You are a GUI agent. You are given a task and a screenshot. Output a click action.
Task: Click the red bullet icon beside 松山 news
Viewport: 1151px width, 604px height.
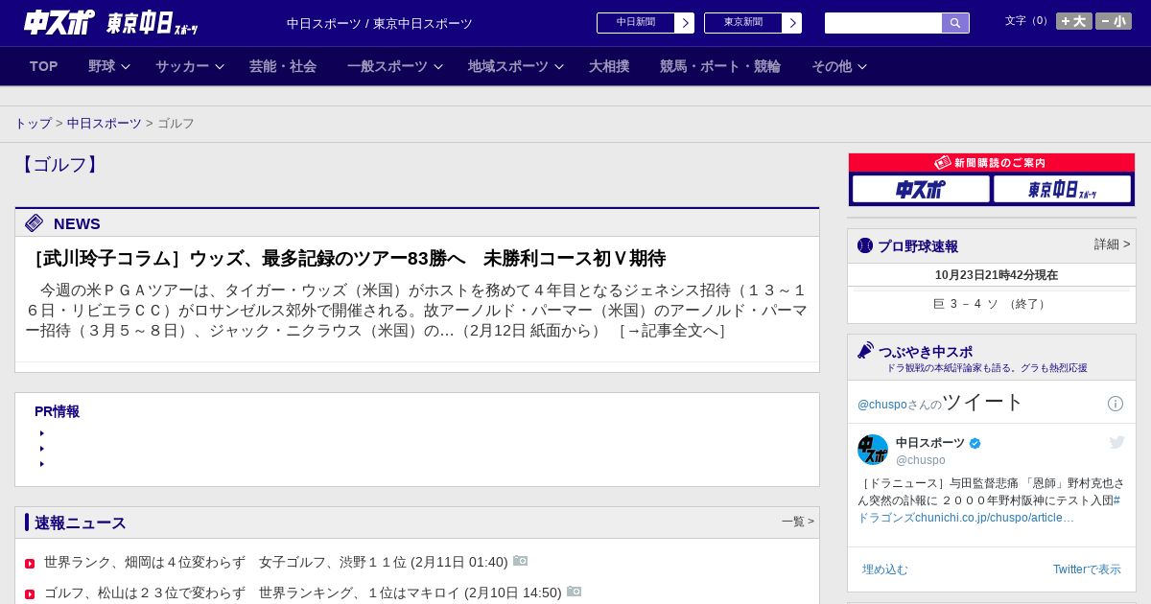pos(30,594)
